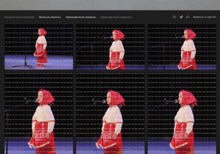Open the Инструментальное отделение tab
Viewport: 220px width, 154px height.
pos(20,17)
